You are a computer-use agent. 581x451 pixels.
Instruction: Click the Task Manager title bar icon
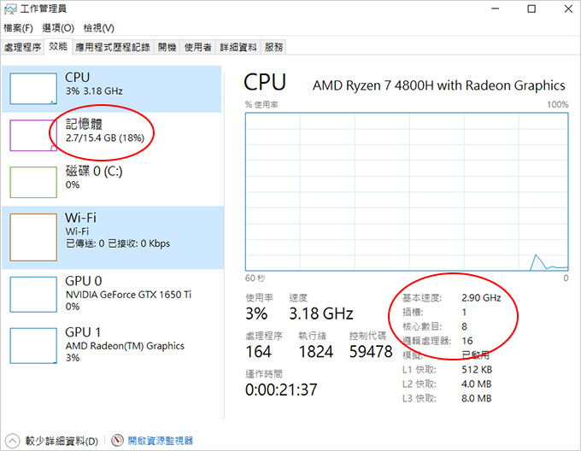tap(10, 9)
